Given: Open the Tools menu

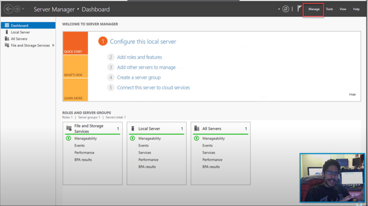Looking at the screenshot, I should pyautogui.click(x=329, y=9).
